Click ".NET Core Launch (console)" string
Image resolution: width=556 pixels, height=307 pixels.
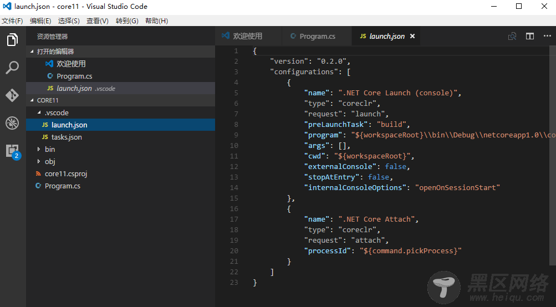[398, 93]
